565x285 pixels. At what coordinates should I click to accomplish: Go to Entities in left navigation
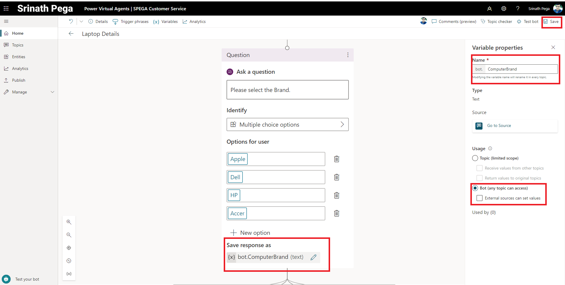pyautogui.click(x=19, y=57)
